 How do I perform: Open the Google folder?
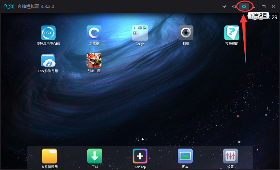pyautogui.click(x=140, y=33)
